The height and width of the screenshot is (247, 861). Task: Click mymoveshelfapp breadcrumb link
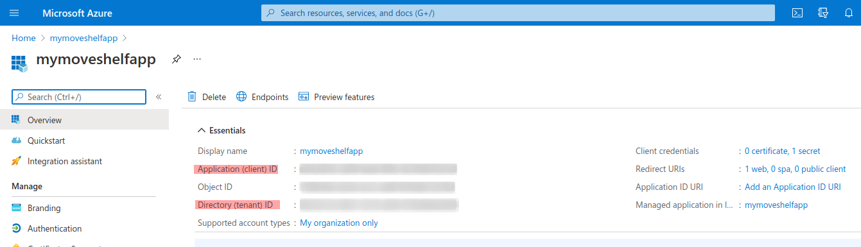click(83, 38)
